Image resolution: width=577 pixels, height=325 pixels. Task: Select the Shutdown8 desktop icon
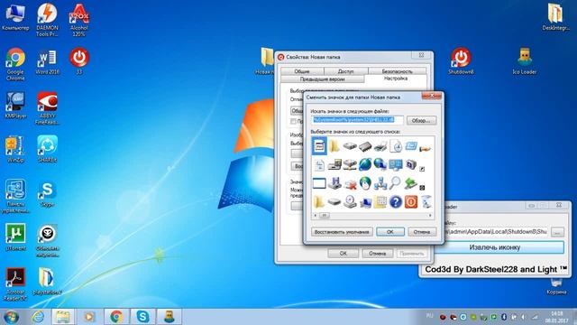(x=461, y=61)
